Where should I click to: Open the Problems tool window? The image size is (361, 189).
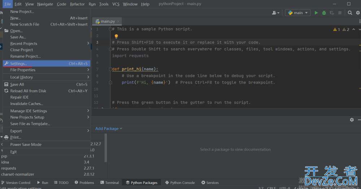point(84,183)
